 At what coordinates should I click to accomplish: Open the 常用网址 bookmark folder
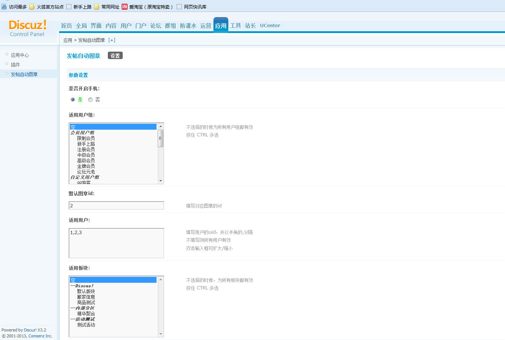click(x=107, y=7)
